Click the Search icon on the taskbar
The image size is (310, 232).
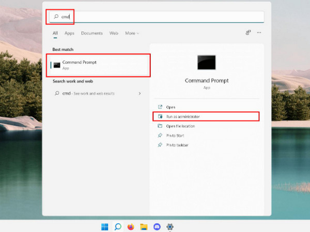click(118, 227)
